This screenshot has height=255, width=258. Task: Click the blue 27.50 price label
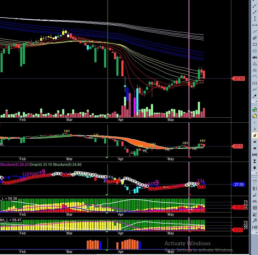pos(238,185)
